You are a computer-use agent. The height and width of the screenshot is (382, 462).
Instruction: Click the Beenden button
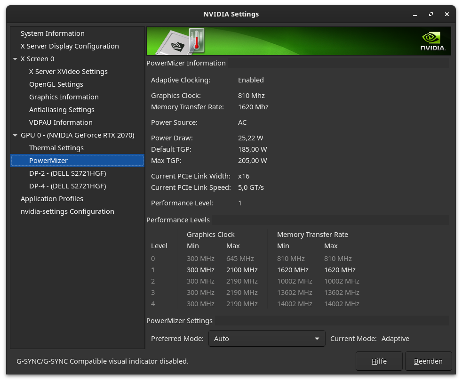coord(428,361)
